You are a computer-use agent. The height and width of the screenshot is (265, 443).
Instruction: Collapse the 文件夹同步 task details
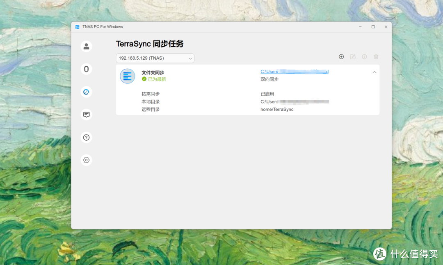(374, 72)
